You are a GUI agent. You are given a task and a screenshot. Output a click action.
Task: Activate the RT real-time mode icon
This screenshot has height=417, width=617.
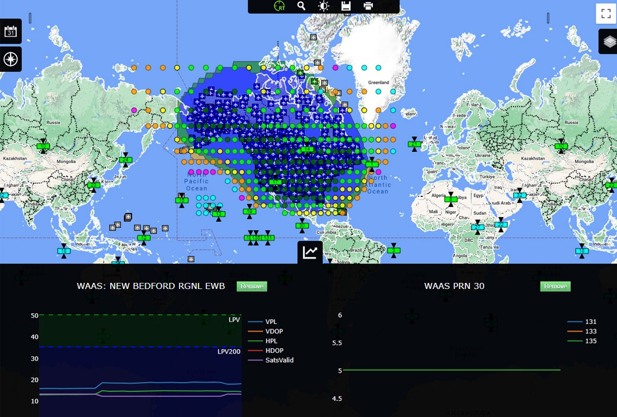click(279, 6)
